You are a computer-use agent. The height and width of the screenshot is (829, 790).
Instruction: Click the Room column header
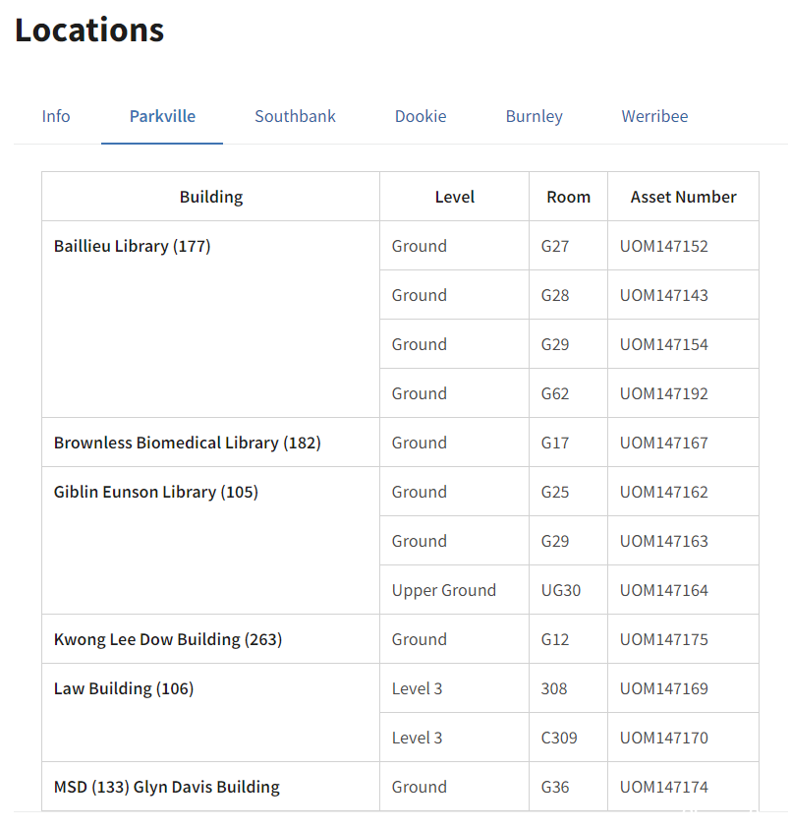click(569, 197)
